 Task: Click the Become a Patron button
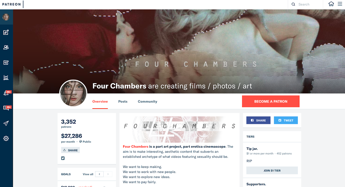click(x=271, y=101)
